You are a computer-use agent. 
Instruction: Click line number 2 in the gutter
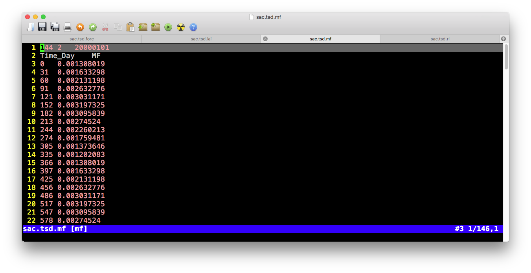(x=34, y=56)
